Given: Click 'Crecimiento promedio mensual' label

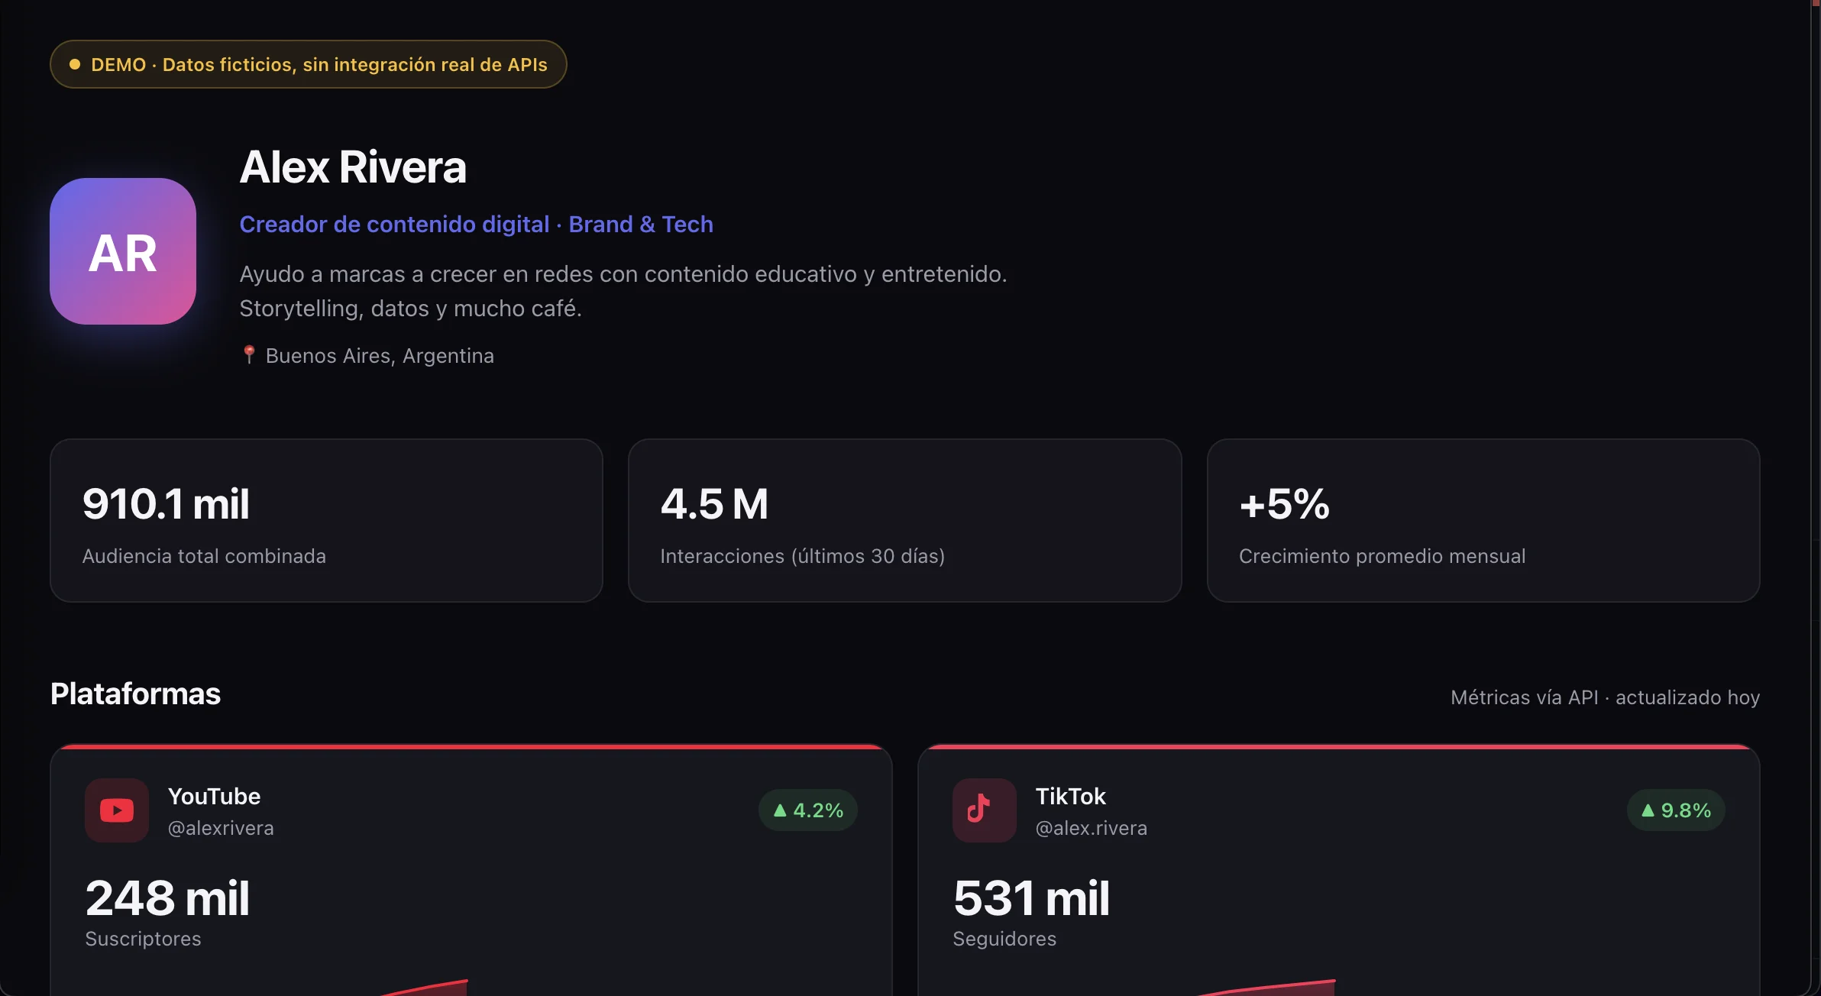Looking at the screenshot, I should coord(1383,556).
